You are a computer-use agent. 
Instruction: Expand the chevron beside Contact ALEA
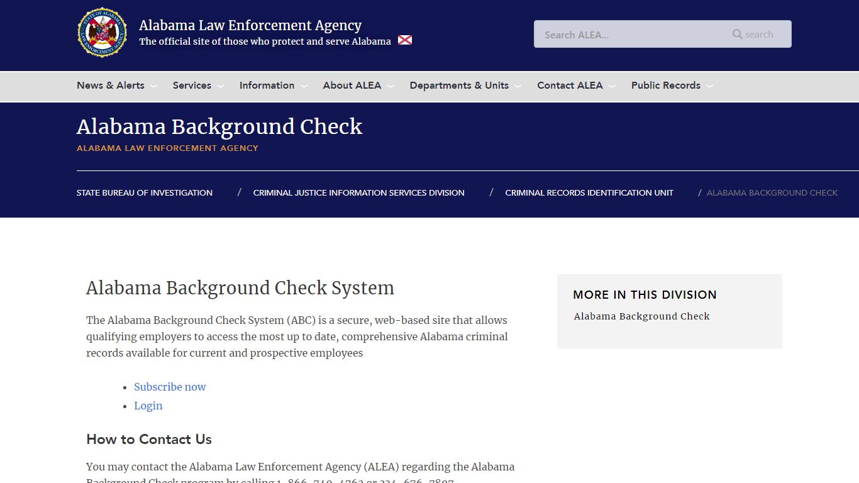click(x=612, y=86)
